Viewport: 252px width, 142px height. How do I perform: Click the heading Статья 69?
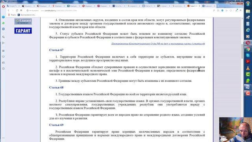click(56, 125)
